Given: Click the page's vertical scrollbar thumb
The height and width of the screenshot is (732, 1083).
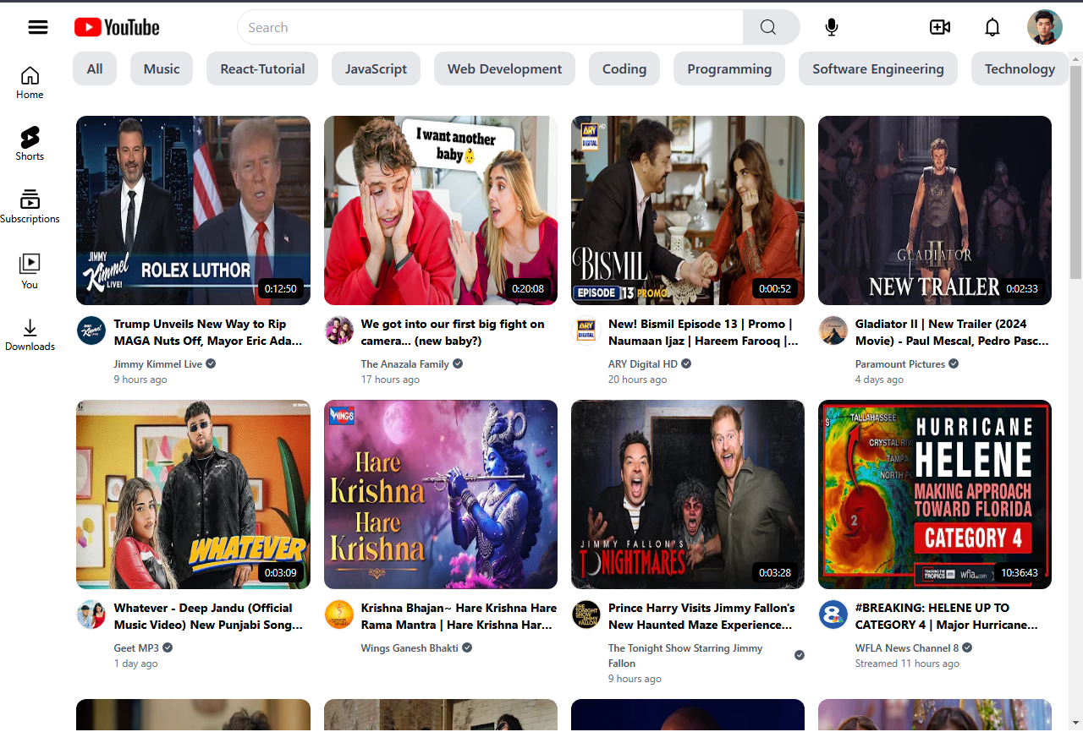Looking at the screenshot, I should (x=1075, y=172).
